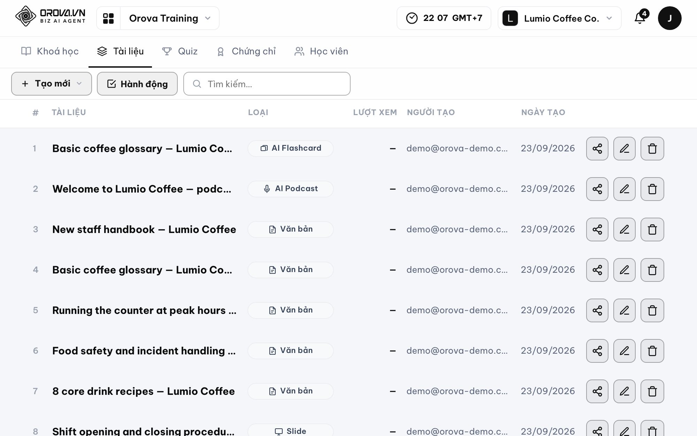
Task: Click the AI Flashcard type badge
Action: click(x=291, y=148)
